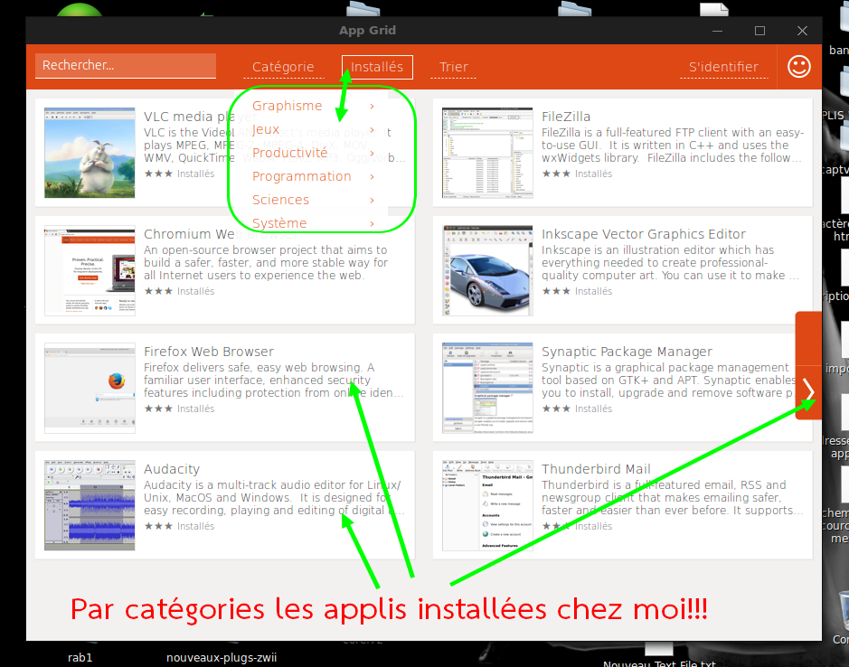This screenshot has height=667, width=849.
Task: Select Jeux in the category menu
Action: pyautogui.click(x=266, y=129)
